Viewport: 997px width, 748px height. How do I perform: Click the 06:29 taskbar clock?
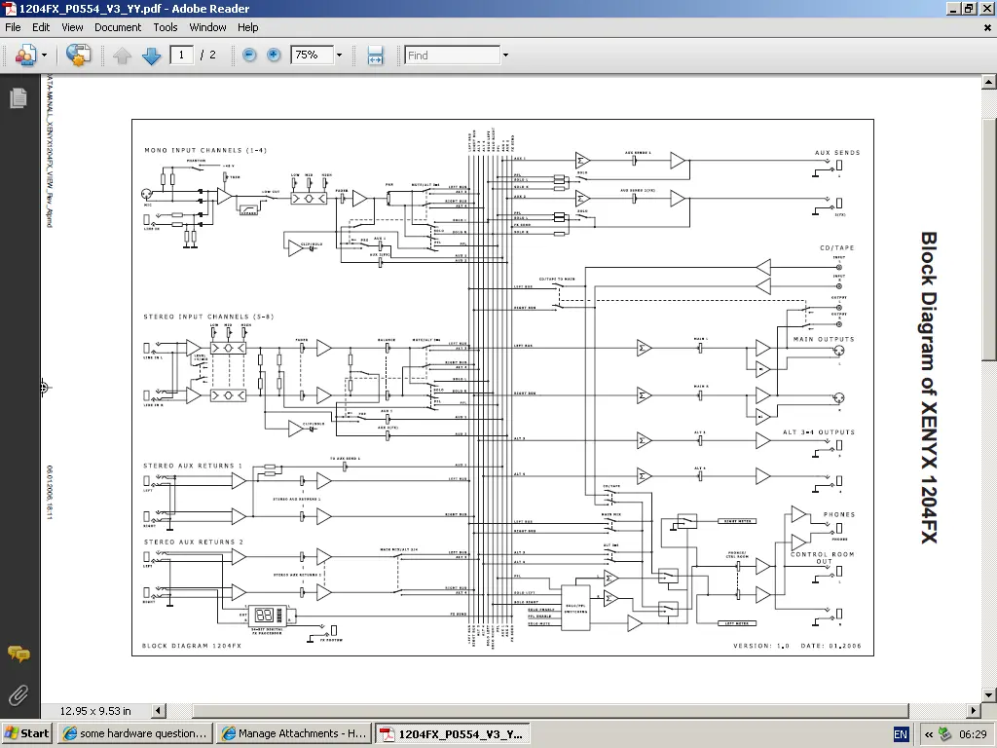(973, 734)
